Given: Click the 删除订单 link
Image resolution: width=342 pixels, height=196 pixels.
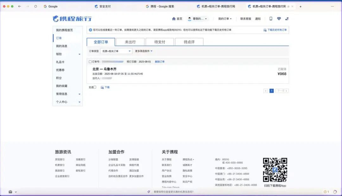Looking at the screenshot, I should click(160, 62).
